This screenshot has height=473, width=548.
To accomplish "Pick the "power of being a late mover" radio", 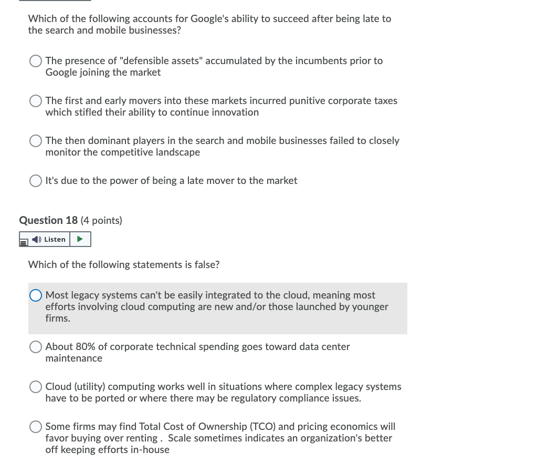I will pyautogui.click(x=36, y=180).
